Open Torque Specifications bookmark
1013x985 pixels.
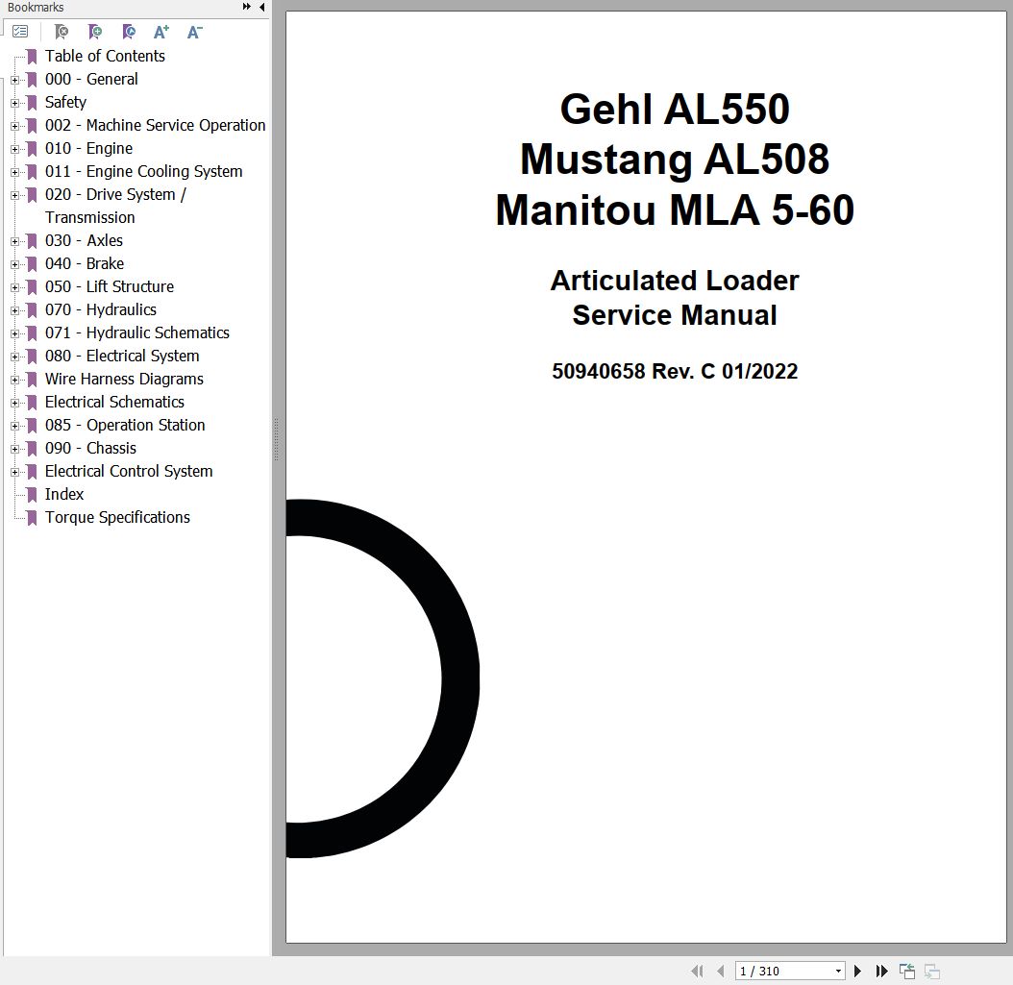tap(117, 517)
